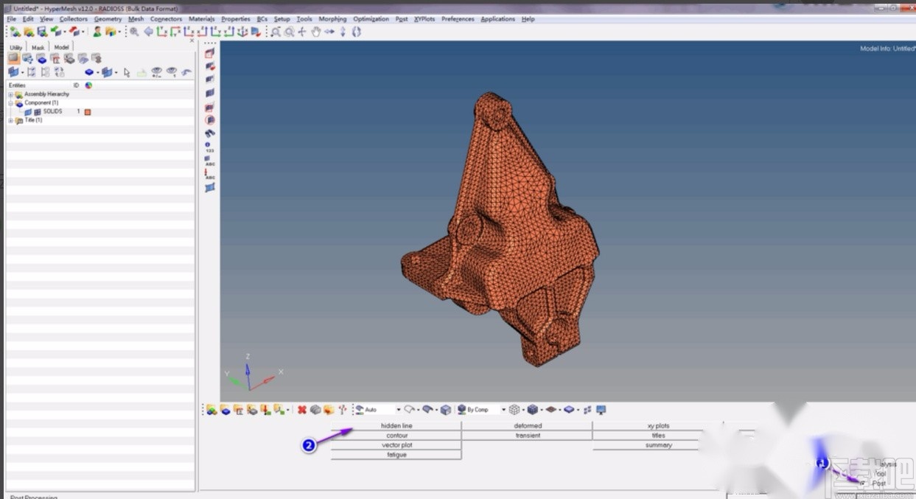Toggle SOLIDS component geometry visibility icon
The image size is (916, 499).
[28, 112]
